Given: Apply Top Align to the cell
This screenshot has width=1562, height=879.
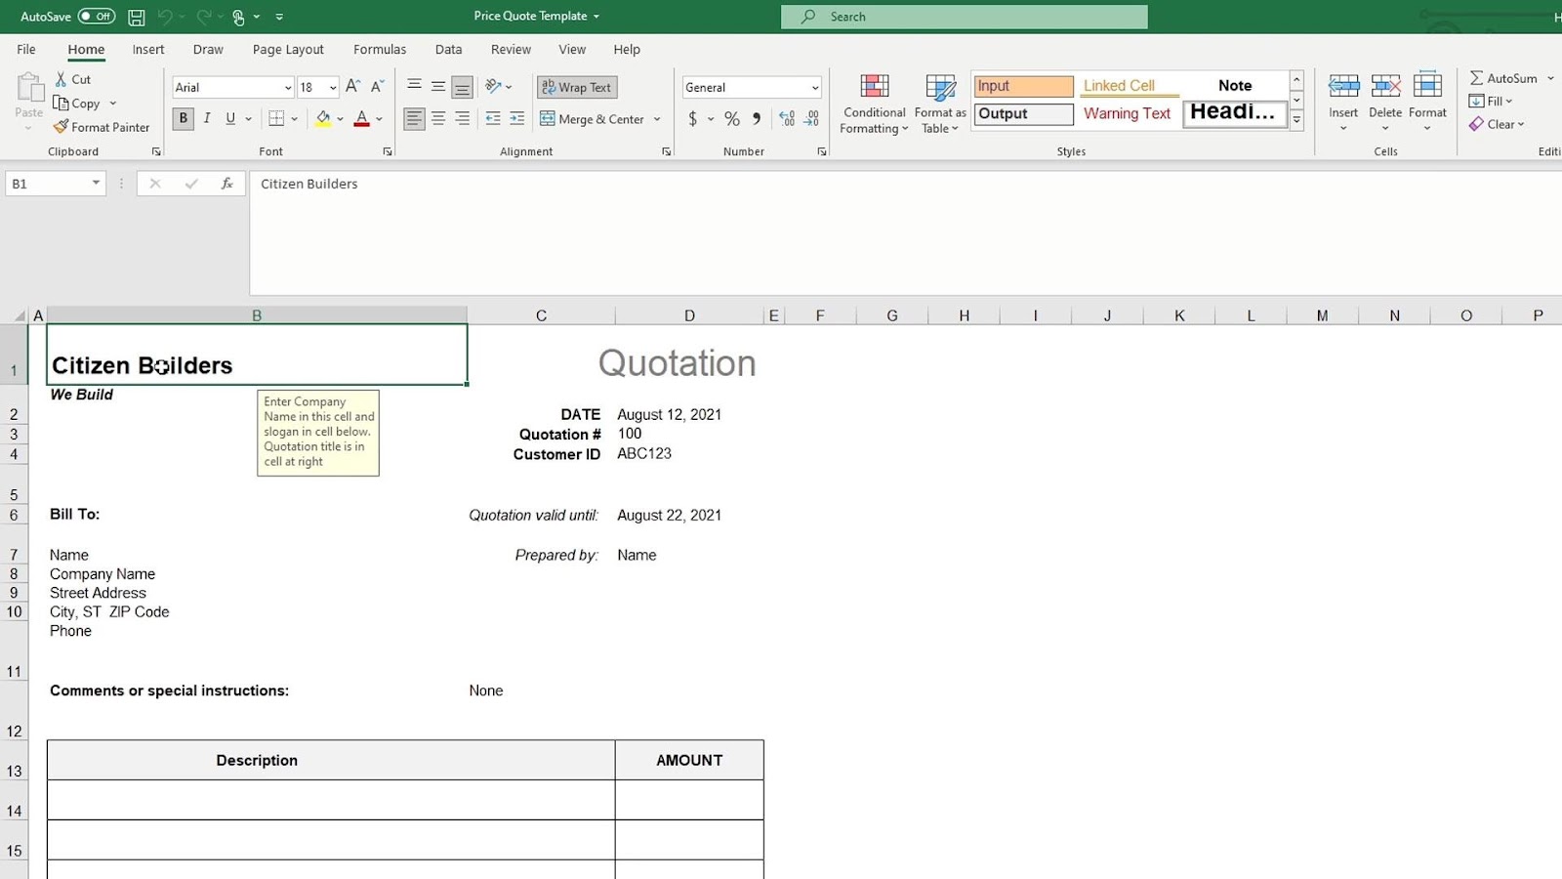Looking at the screenshot, I should 415,87.
